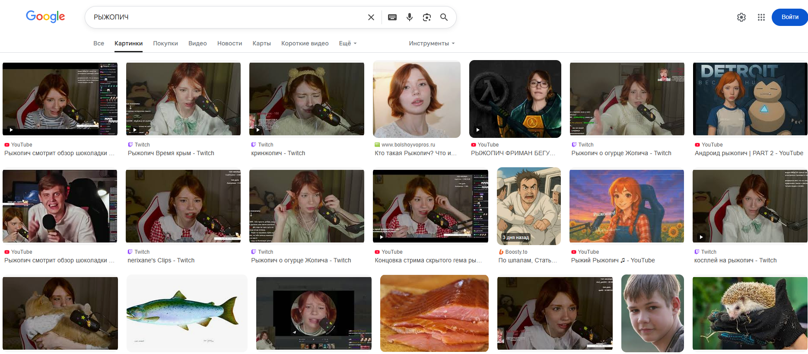This screenshot has width=808, height=354.
Task: Open 'РЫЖОПИЧ ФРИМАН БЕГУ…' result title
Action: [x=513, y=153]
